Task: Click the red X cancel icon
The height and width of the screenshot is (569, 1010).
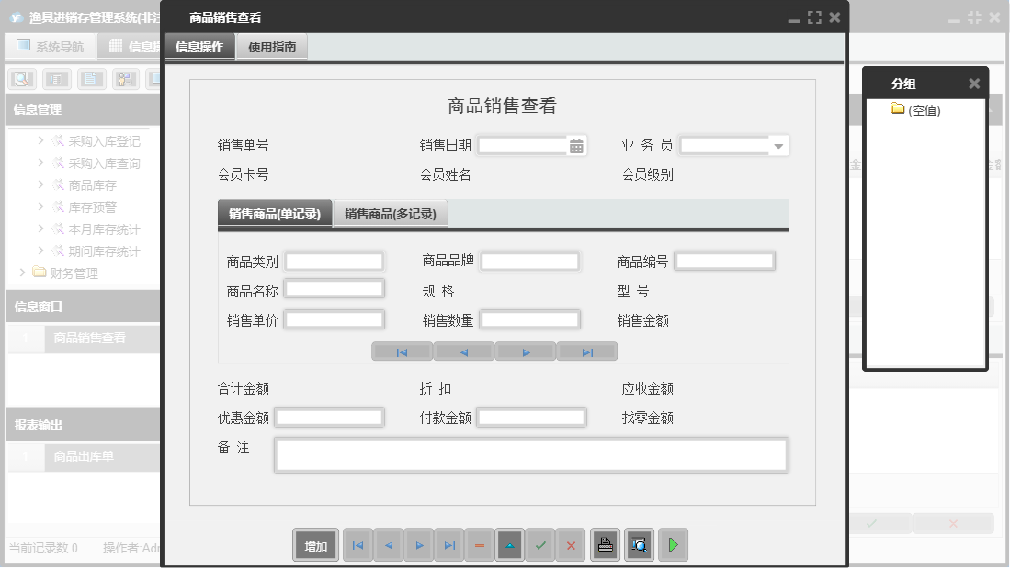Action: click(571, 544)
